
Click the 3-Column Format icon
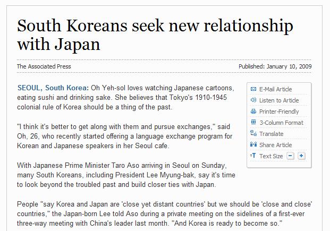click(x=253, y=122)
